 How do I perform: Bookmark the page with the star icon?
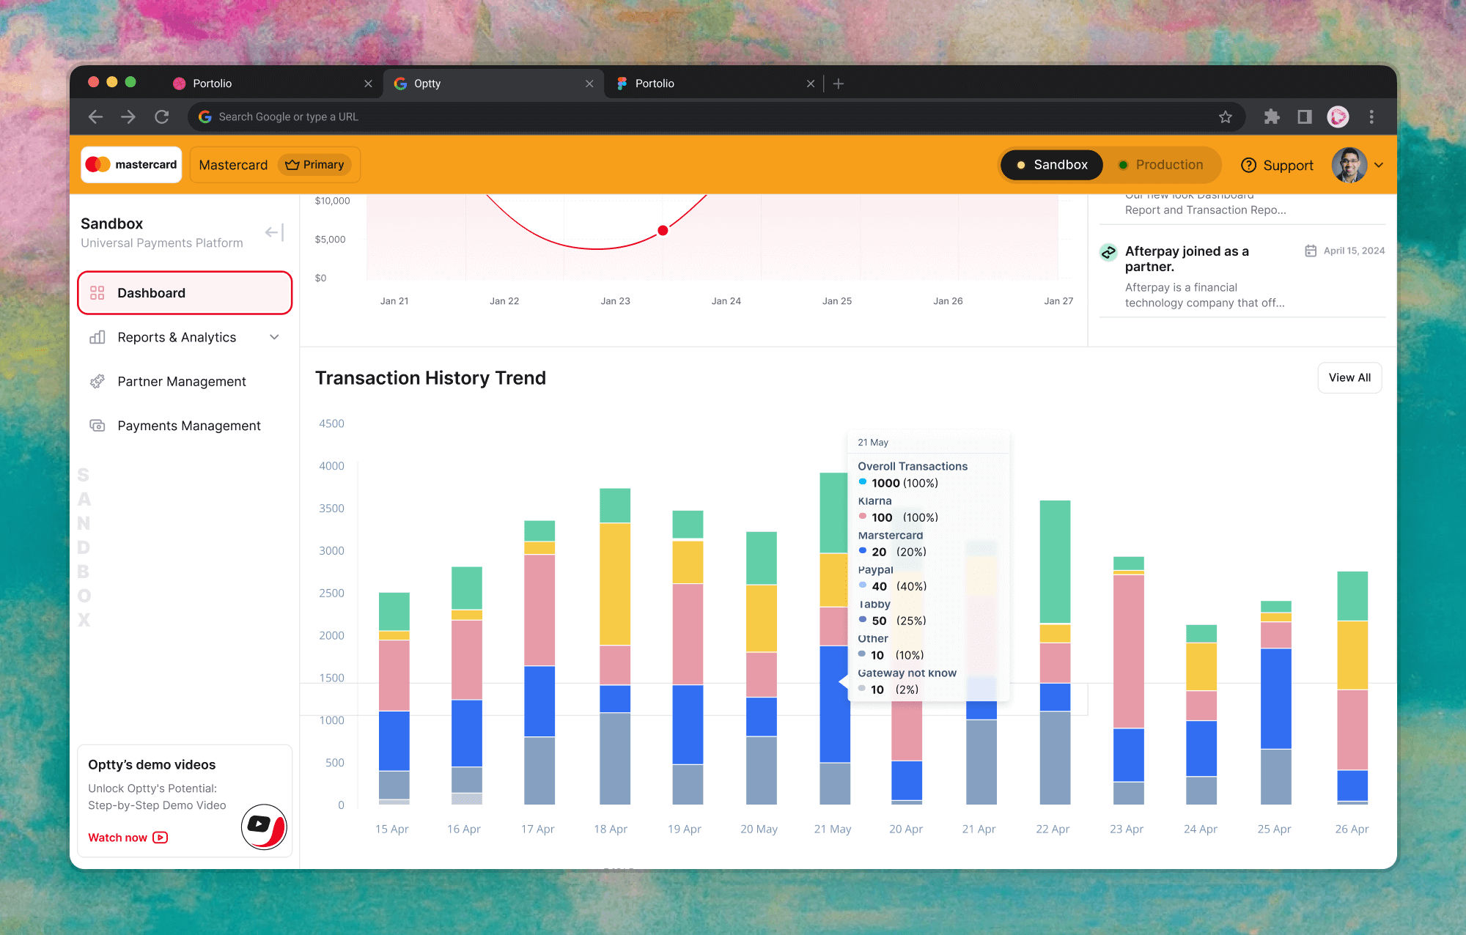tap(1225, 117)
